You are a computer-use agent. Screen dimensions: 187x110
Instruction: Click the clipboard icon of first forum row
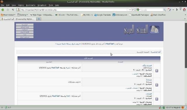(x=157, y=70)
